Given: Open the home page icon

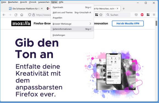Looking at the screenshot, I should (x=22, y=15).
